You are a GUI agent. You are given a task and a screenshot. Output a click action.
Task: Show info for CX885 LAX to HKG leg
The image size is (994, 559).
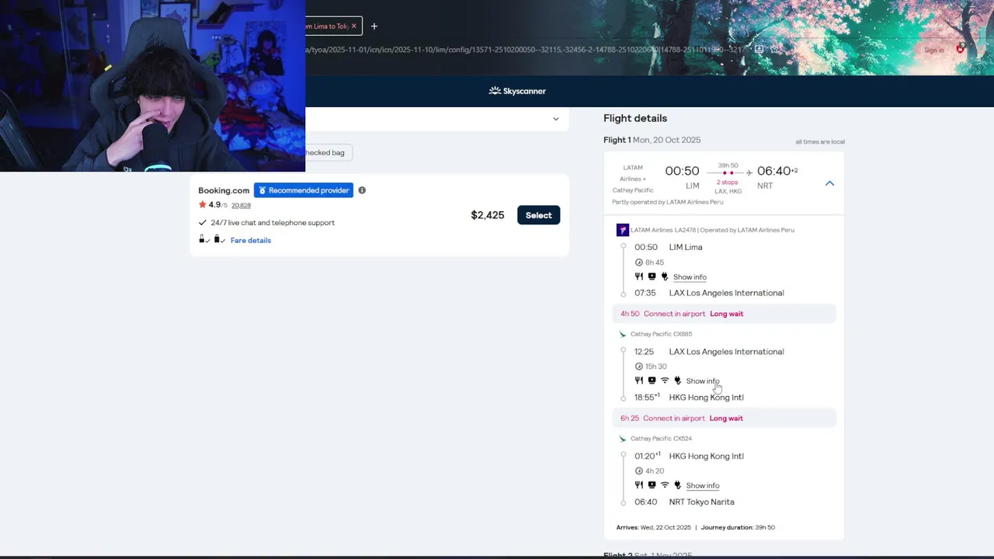pos(703,381)
